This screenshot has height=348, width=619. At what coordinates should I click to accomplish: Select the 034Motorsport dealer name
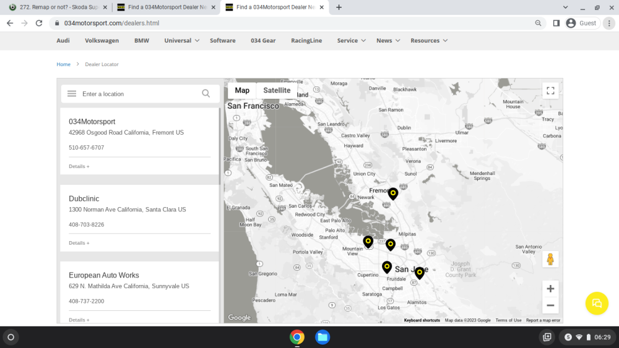pos(92,122)
